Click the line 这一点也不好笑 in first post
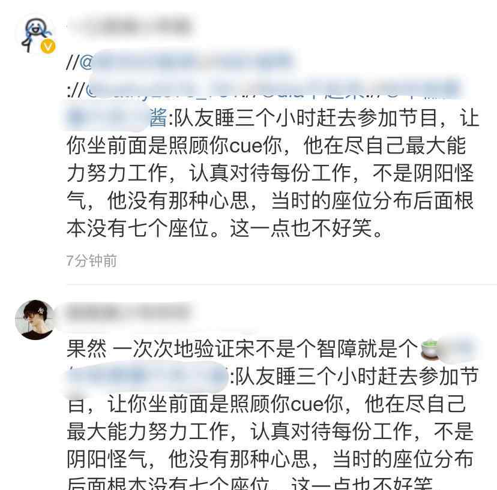Image resolution: width=497 pixels, height=490 pixels. [x=306, y=228]
